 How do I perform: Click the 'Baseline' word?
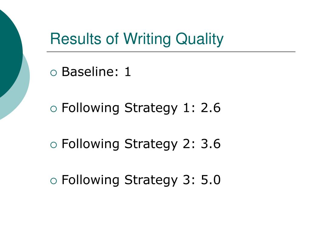coord(88,72)
